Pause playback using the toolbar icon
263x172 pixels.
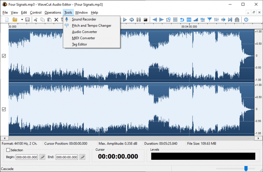pos(139,20)
